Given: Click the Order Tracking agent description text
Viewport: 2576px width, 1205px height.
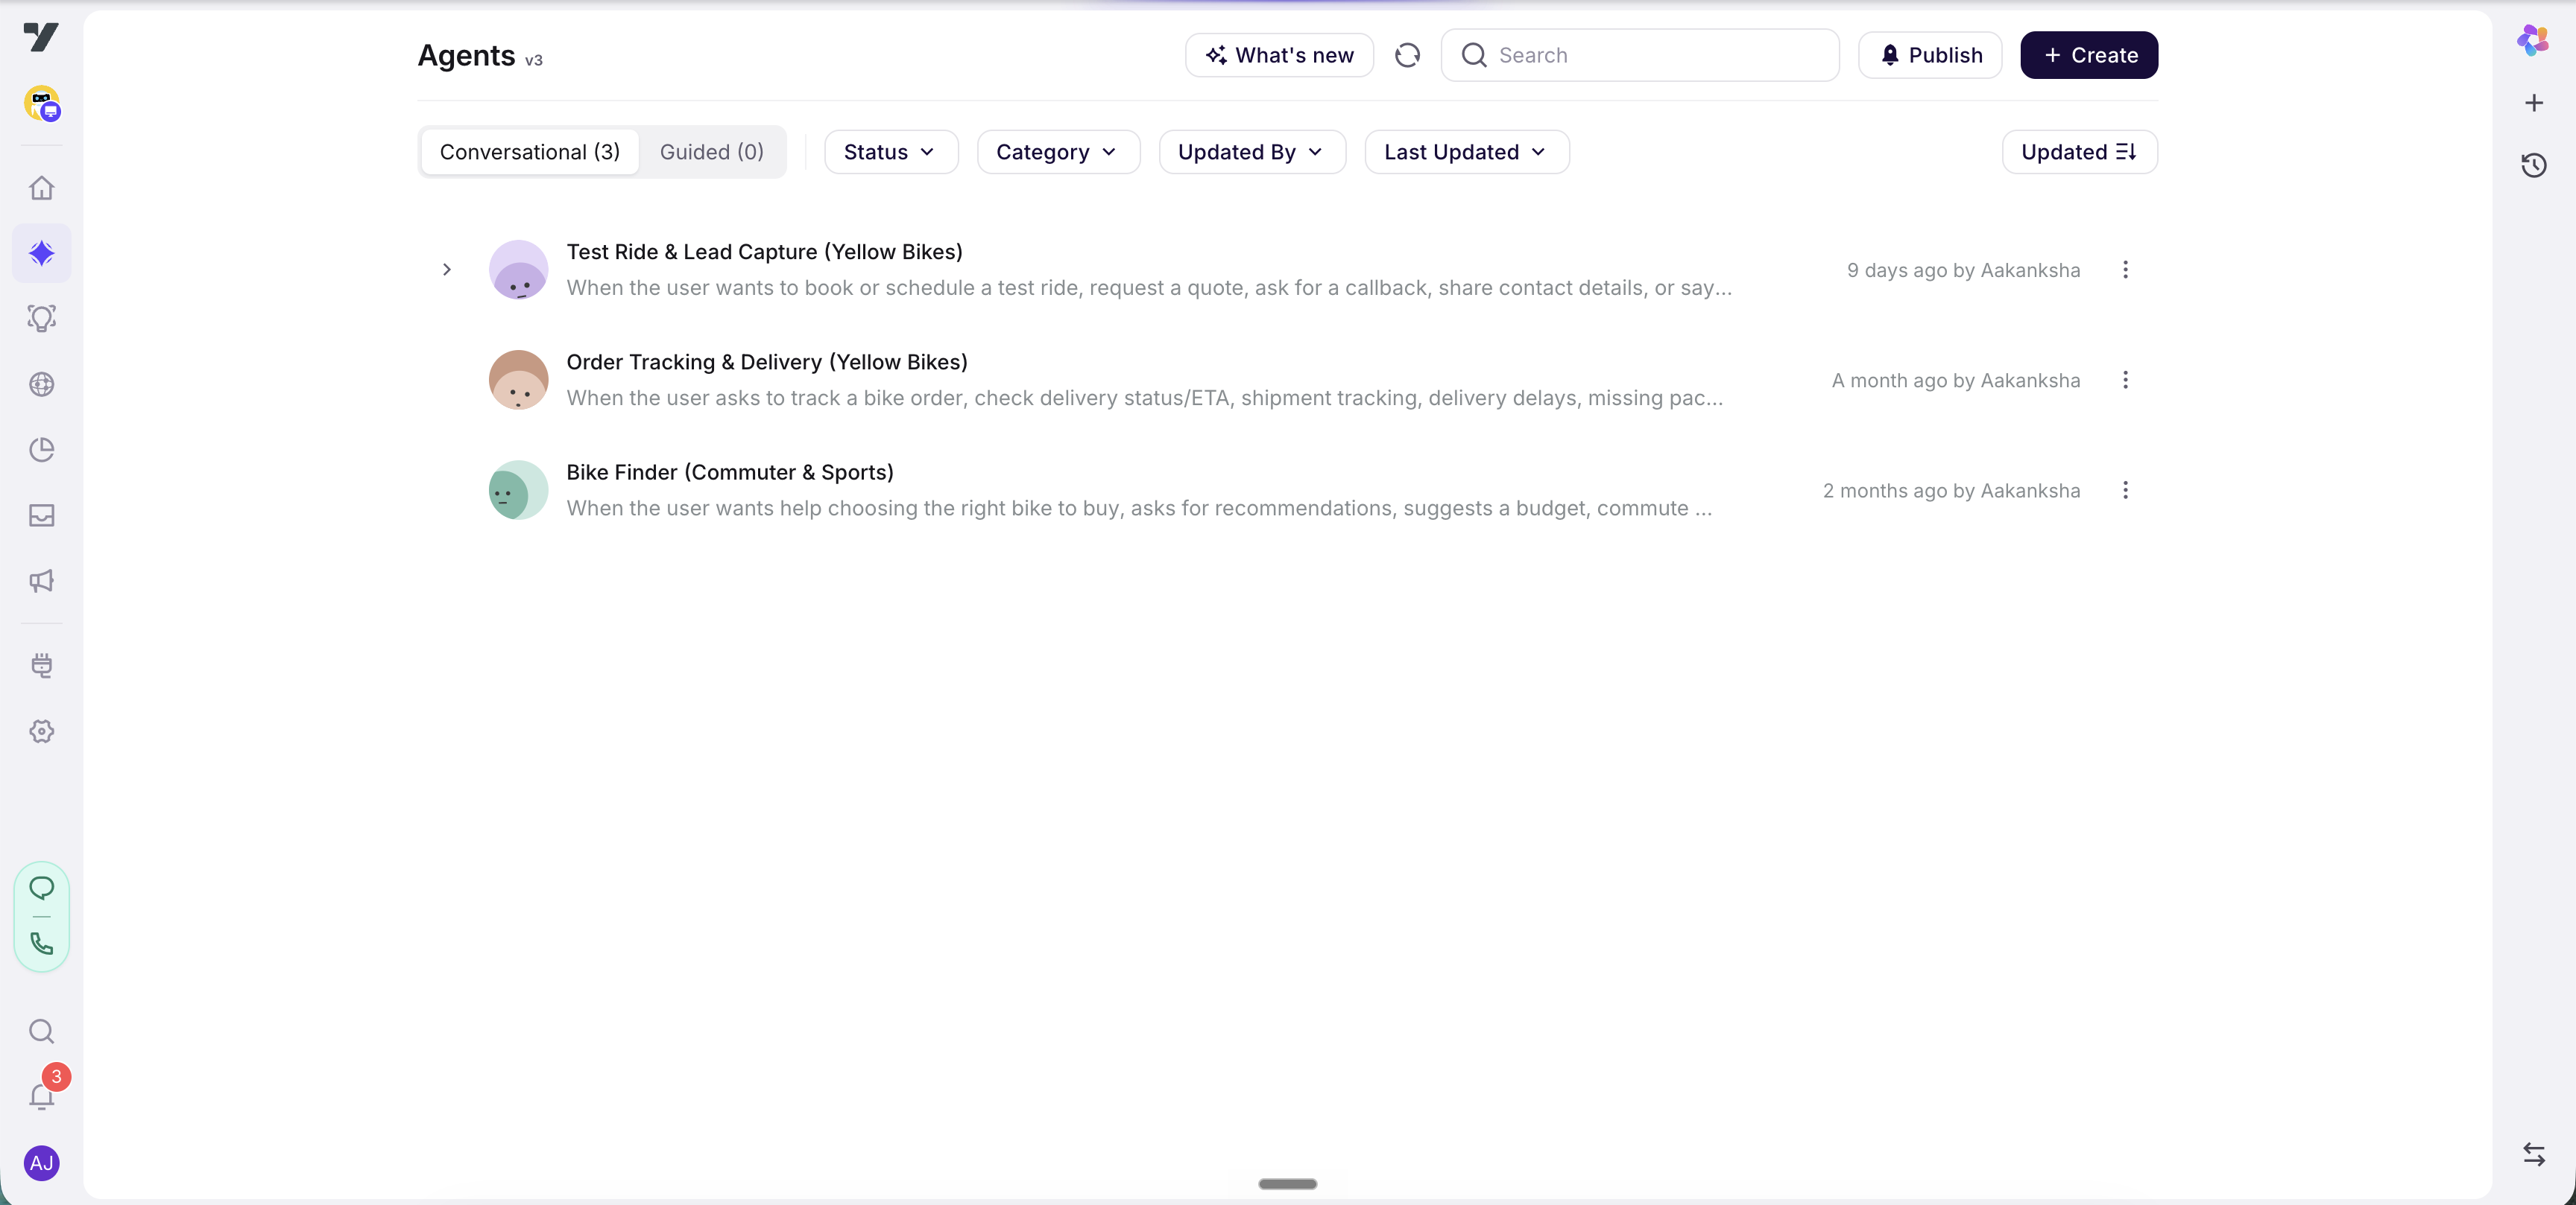Looking at the screenshot, I should click(x=1145, y=398).
